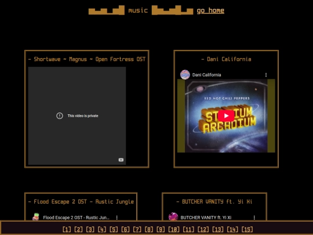Open more options on Dani California video
Screen dimensions: 313x235
tap(266, 75)
